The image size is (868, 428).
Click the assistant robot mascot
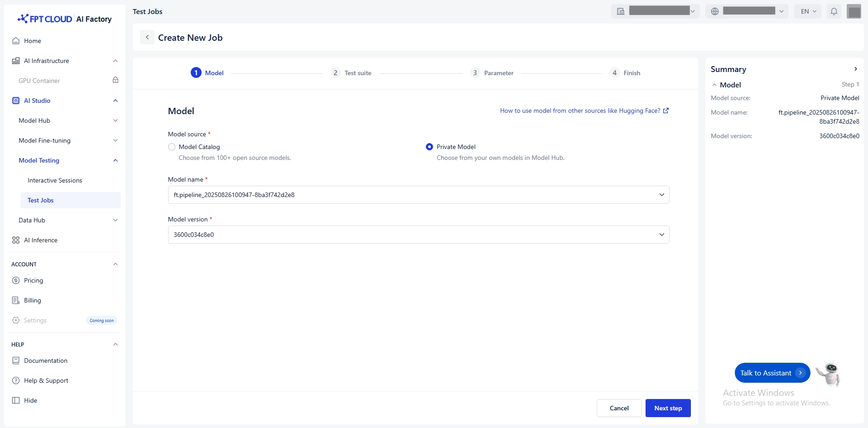pos(829,374)
